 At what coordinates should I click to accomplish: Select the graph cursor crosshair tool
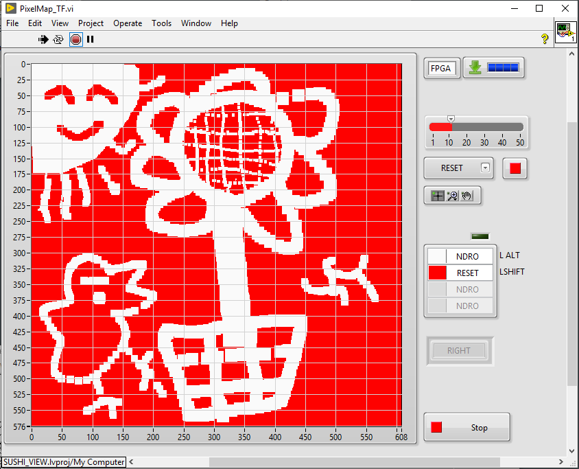[438, 196]
